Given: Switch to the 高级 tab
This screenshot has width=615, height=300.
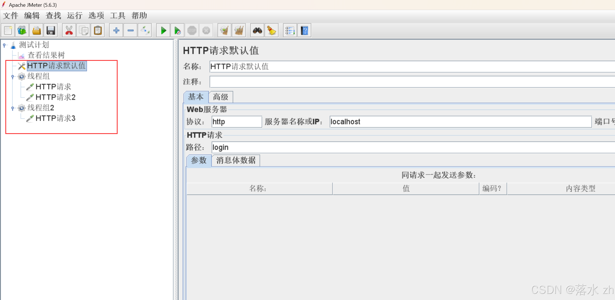Looking at the screenshot, I should click(221, 97).
